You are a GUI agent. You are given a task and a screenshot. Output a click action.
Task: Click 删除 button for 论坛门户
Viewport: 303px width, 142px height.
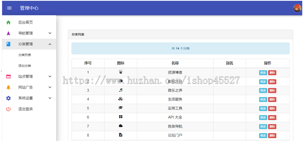point(272,135)
